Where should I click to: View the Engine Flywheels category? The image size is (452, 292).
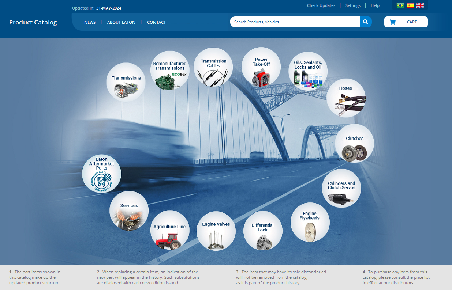(x=310, y=222)
